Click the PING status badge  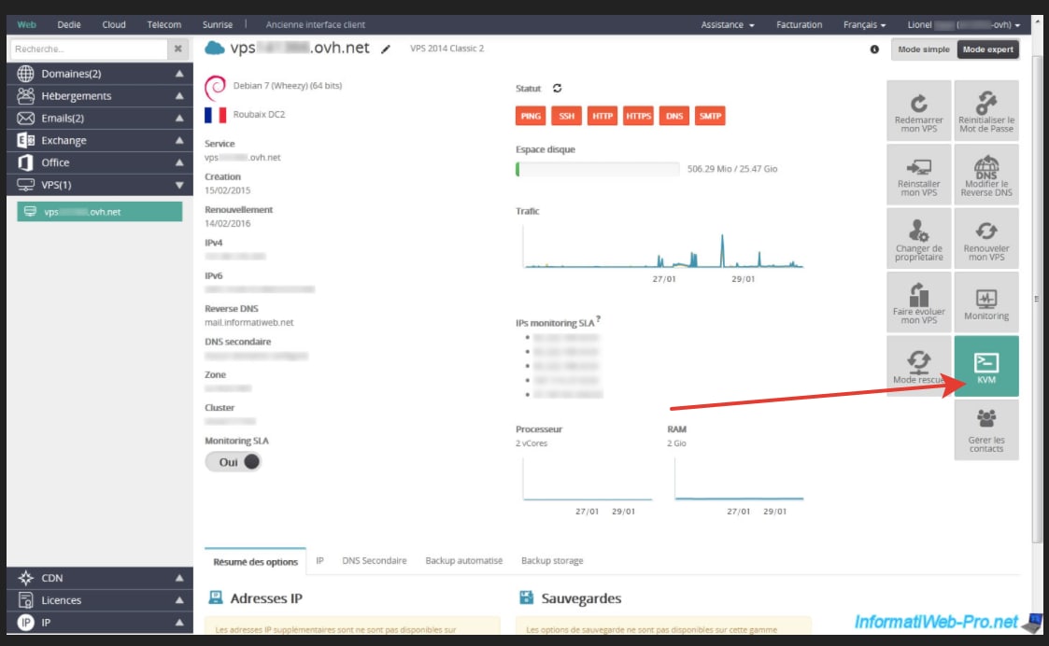(531, 116)
